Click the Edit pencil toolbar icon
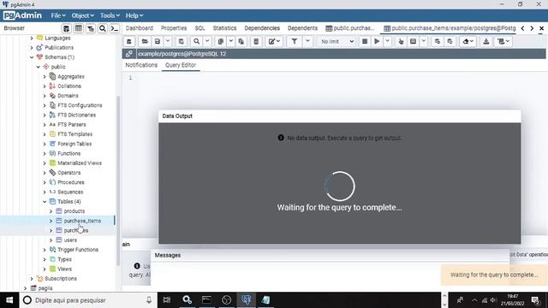 (x=274, y=42)
